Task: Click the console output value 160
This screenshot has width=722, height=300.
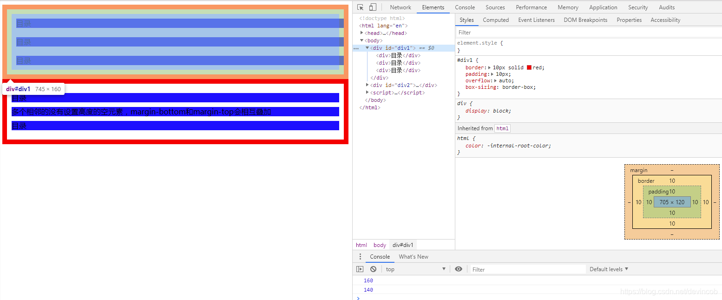Action: coord(368,280)
